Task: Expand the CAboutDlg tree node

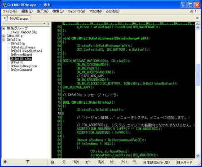Action: click(4, 36)
